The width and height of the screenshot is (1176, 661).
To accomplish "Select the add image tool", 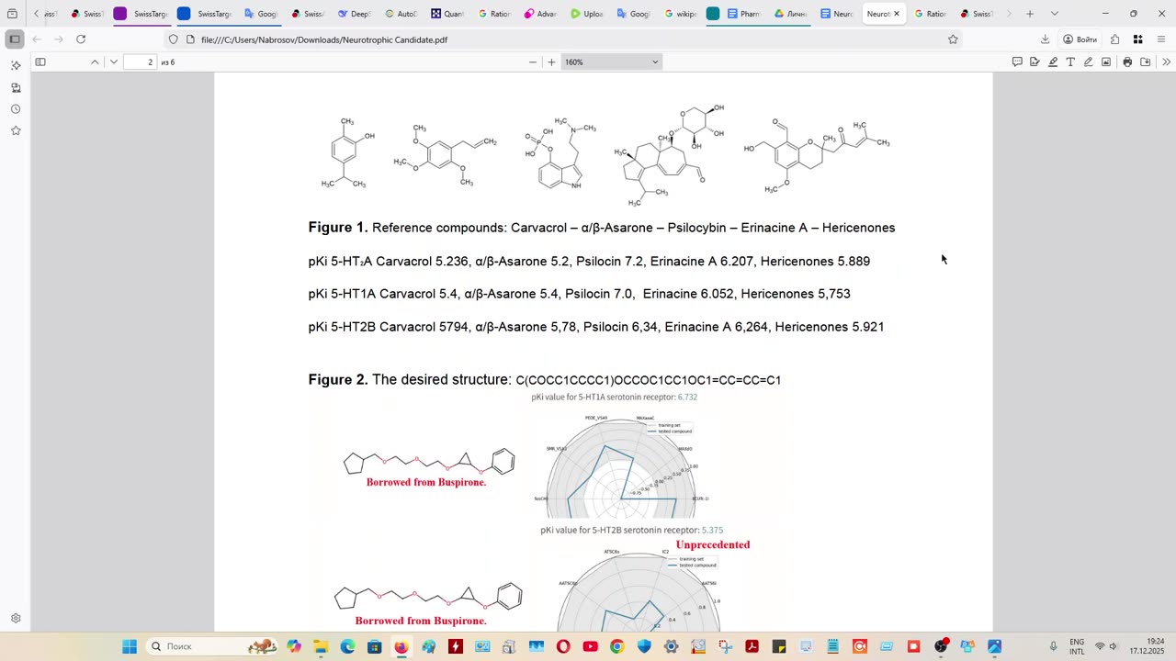I will [x=1106, y=62].
